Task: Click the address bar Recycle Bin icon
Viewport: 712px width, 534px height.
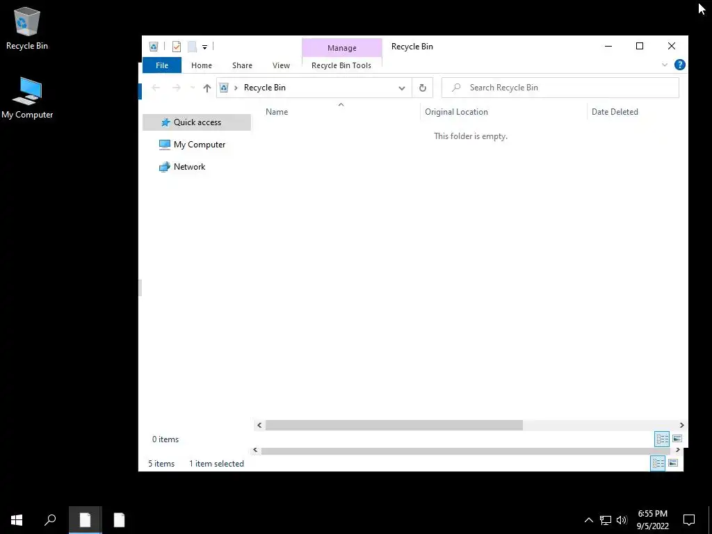Action: tap(224, 88)
